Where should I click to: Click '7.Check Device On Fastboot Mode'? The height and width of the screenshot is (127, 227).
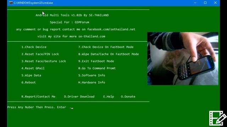[106, 47]
